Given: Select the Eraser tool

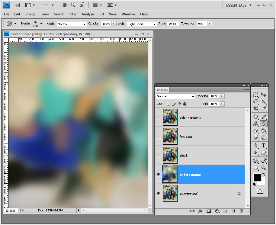Looking at the screenshot, I should [256, 131].
